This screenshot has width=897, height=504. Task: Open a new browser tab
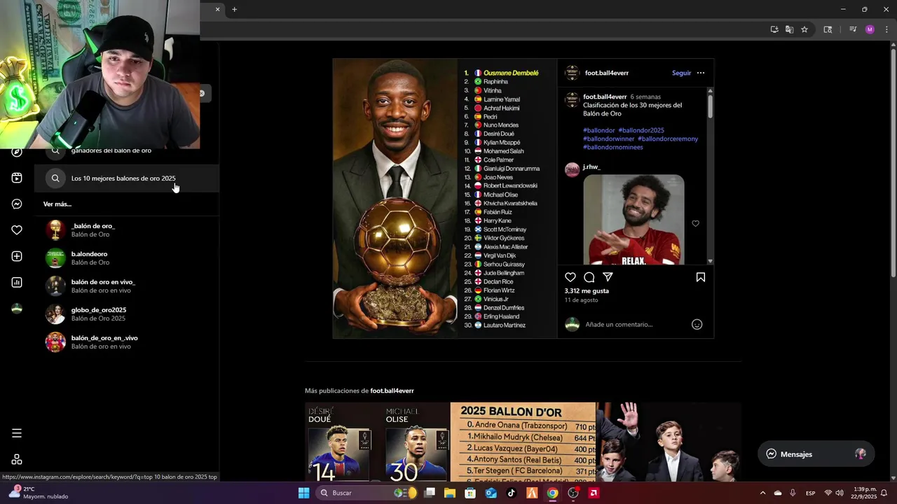234,9
